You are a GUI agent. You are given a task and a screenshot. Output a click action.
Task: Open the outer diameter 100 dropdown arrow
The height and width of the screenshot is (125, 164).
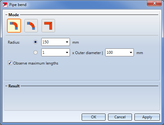click(131, 53)
